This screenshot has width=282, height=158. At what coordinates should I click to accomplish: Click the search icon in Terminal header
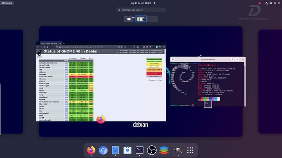(233, 59)
